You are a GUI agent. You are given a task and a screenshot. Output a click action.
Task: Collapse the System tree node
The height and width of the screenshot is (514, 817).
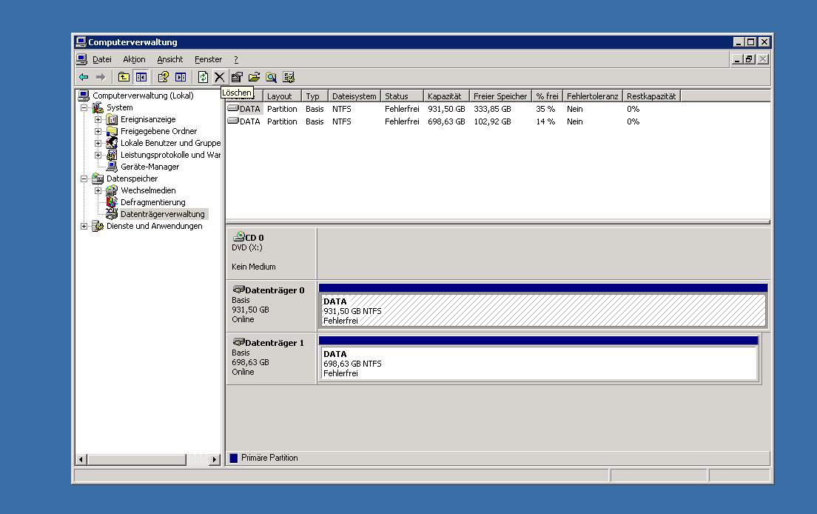tap(84, 107)
